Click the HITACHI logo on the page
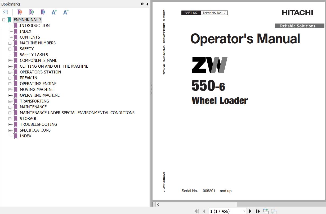 [x=297, y=13]
